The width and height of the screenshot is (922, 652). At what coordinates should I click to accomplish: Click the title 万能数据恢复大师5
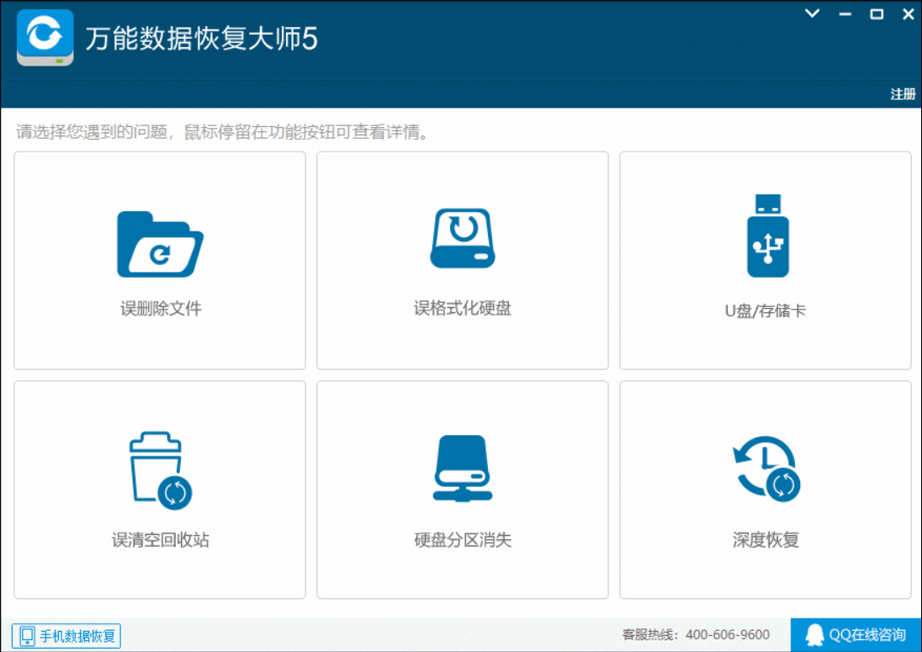[x=202, y=39]
